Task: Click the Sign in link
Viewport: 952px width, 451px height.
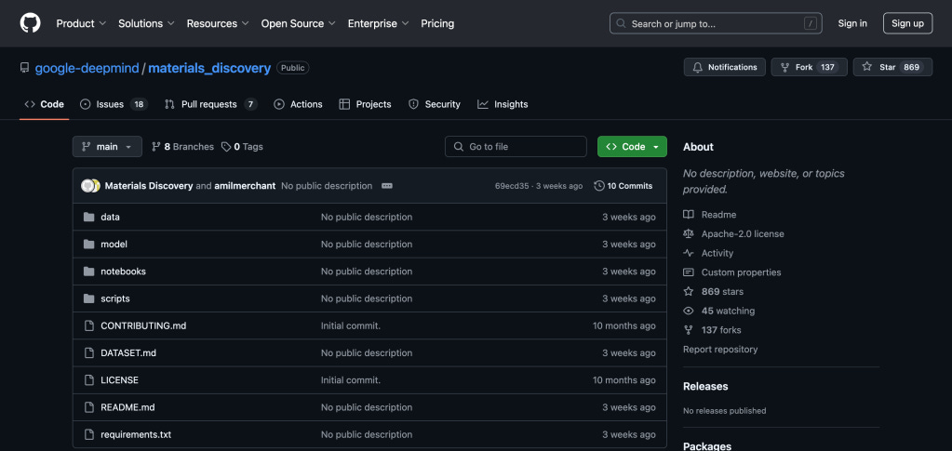Action: (852, 23)
